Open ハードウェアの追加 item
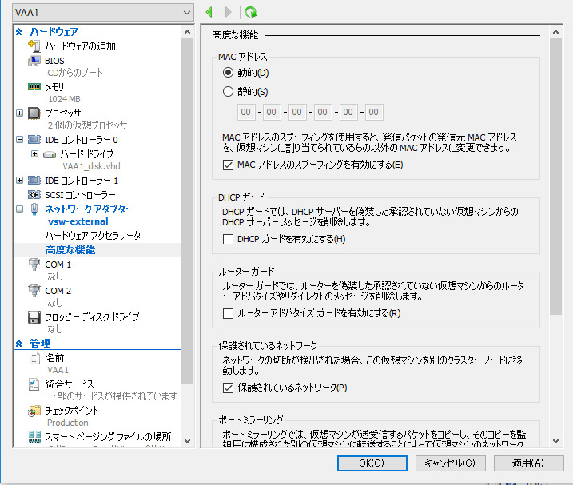Image resolution: width=573 pixels, height=485 pixels. coord(80,46)
